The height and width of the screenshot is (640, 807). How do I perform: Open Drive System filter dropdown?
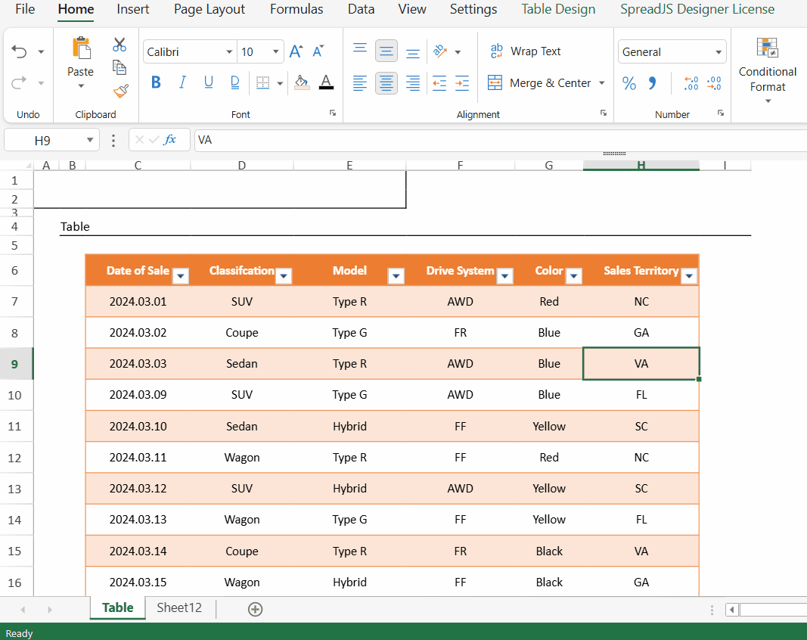[x=505, y=276]
